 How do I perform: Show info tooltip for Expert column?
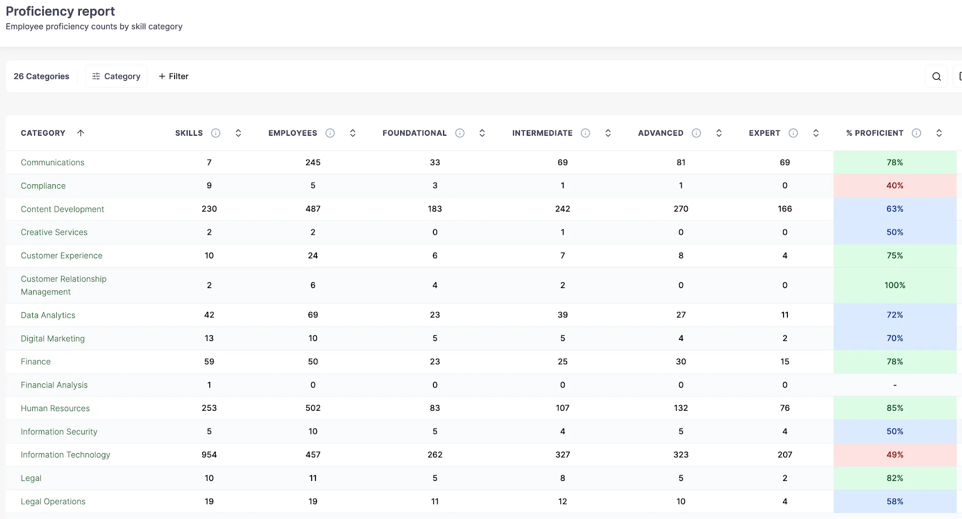793,133
